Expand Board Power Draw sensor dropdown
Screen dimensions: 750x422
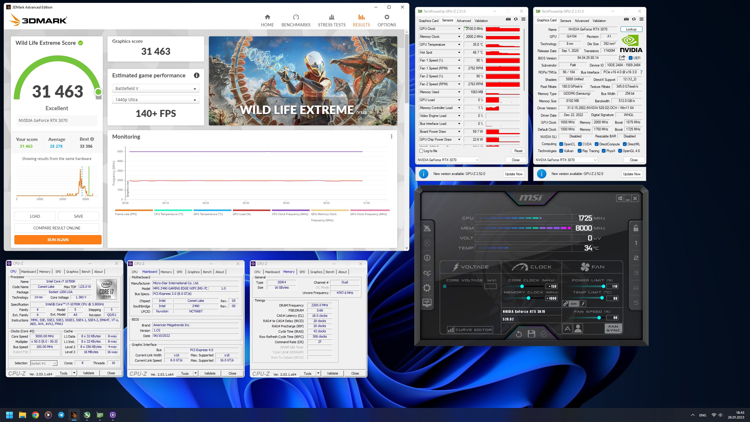459,132
